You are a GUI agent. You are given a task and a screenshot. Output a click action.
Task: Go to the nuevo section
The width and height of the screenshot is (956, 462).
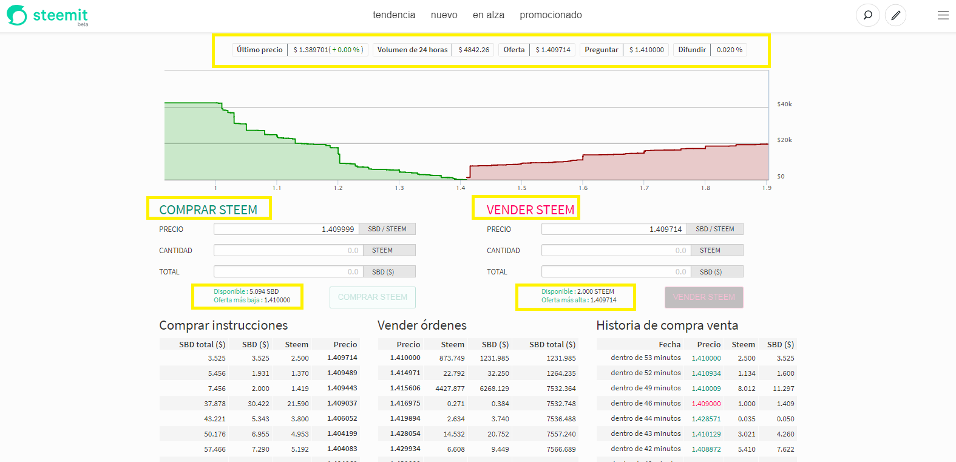click(444, 15)
